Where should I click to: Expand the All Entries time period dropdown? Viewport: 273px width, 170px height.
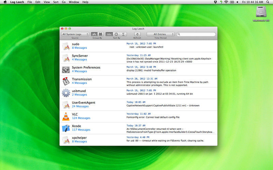tap(160, 34)
